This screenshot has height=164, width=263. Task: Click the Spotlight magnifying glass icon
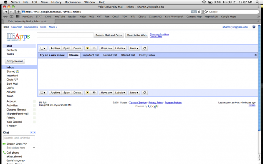click(x=257, y=2)
